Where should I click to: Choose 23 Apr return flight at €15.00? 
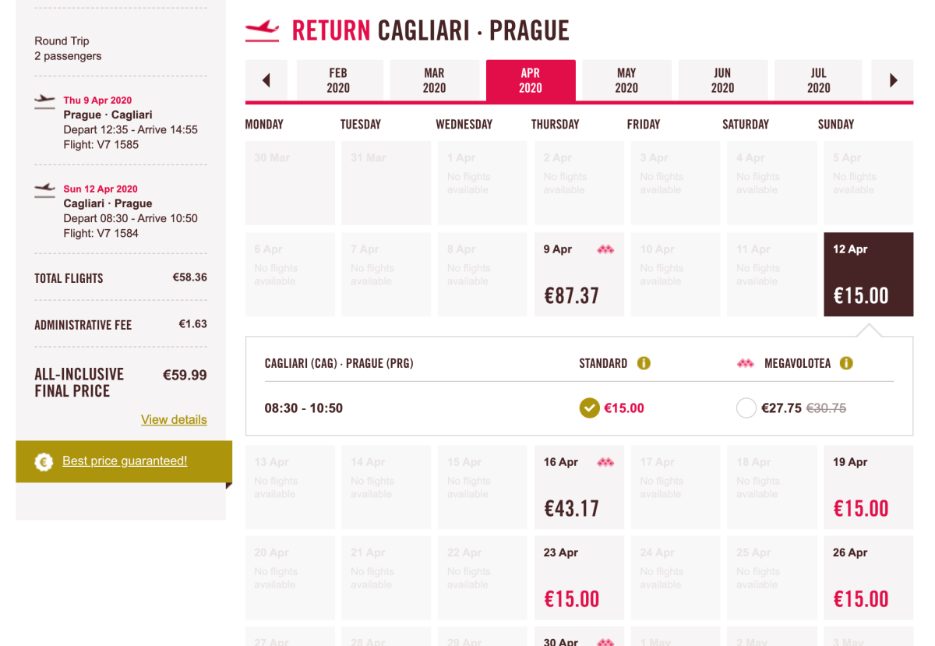[579, 577]
